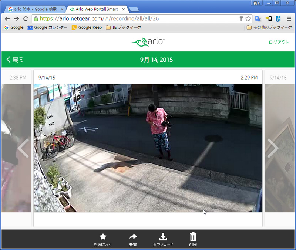
Task: Show the previous recording with left chevron
Action: click(x=23, y=148)
